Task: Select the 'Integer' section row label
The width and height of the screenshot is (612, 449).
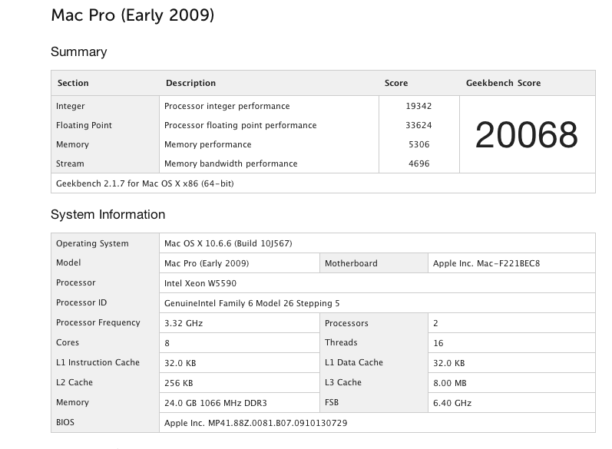Action: 70,106
